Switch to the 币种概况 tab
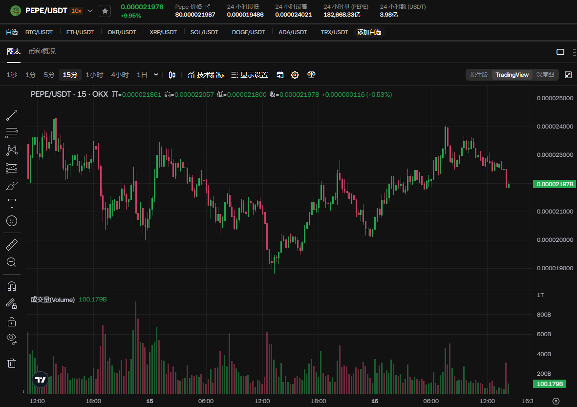Viewport: 577px width, 407px height. tap(42, 51)
